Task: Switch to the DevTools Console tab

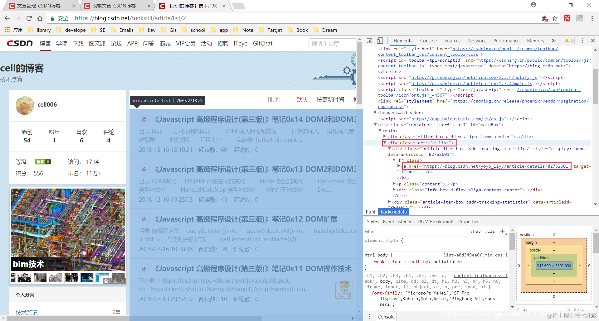Action: [428, 41]
